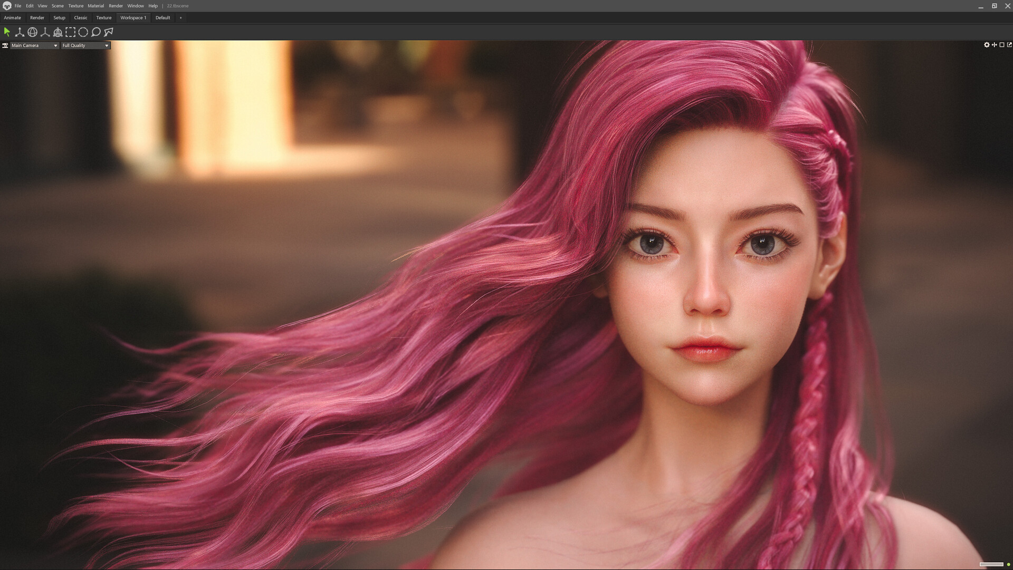The width and height of the screenshot is (1013, 570).
Task: Open the Scene menu
Action: point(58,6)
